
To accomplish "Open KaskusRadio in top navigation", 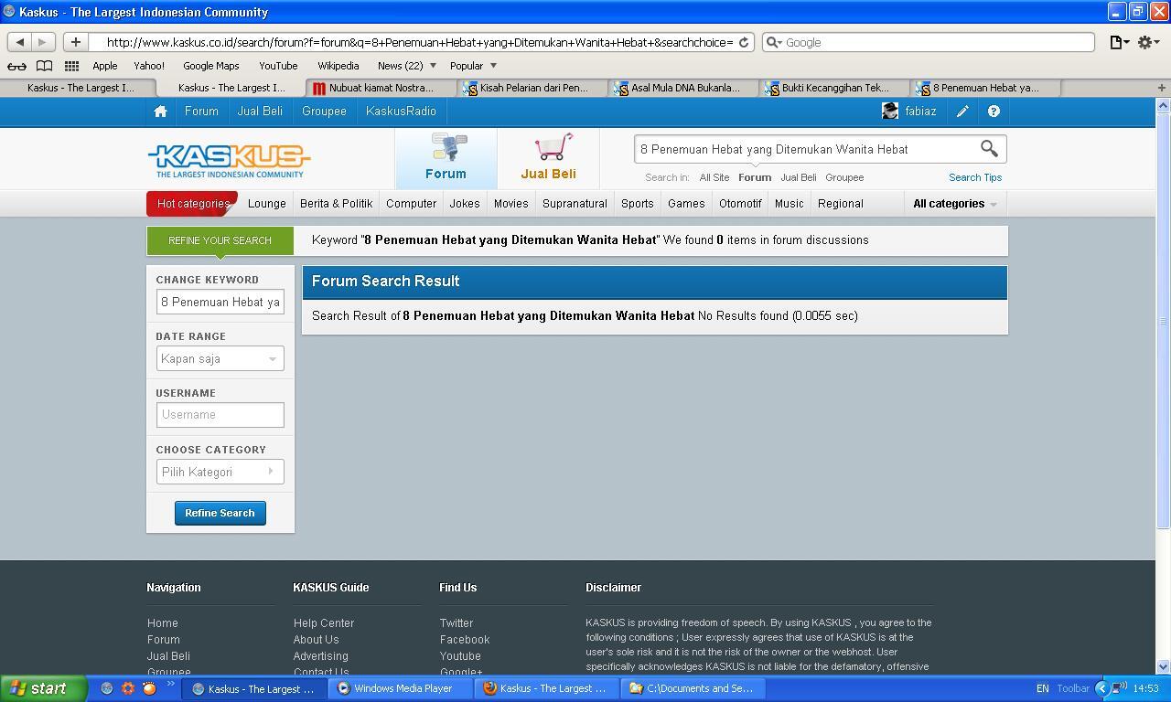I will 401,112.
